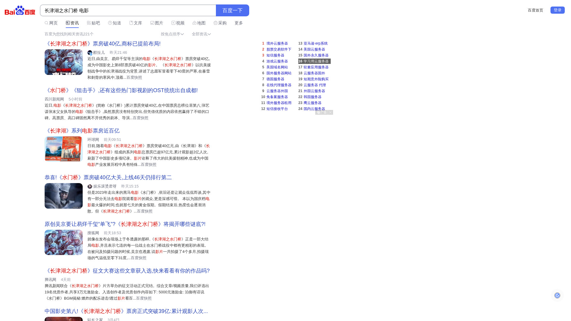This screenshot has width=571, height=321.
Task: Click the Baidu logo
Action: tap(20, 10)
